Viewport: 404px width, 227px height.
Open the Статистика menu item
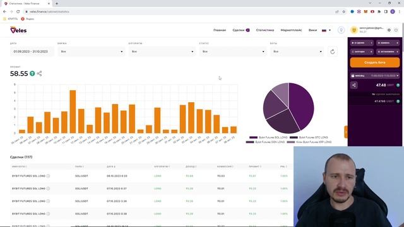point(265,30)
